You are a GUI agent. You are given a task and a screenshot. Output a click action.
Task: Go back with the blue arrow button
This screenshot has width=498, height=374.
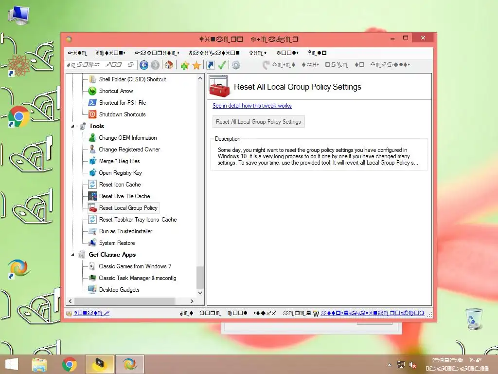[x=144, y=65]
